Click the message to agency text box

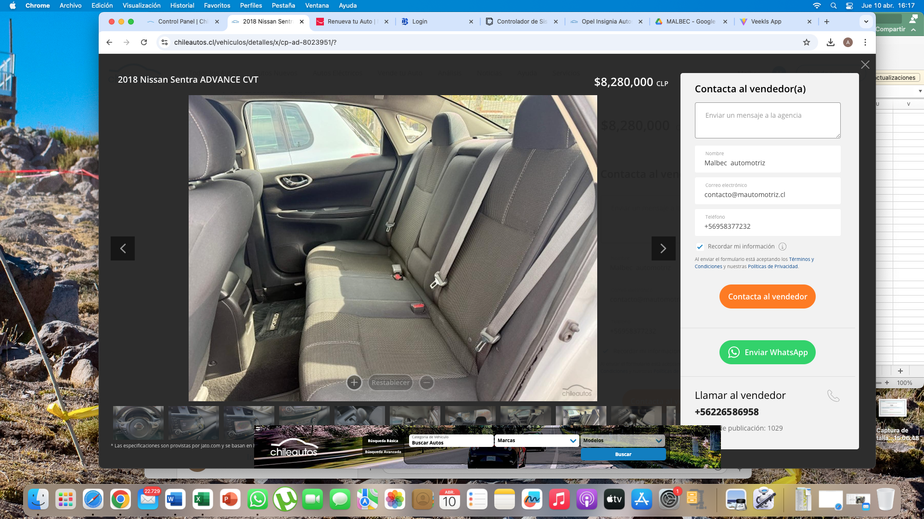768,120
